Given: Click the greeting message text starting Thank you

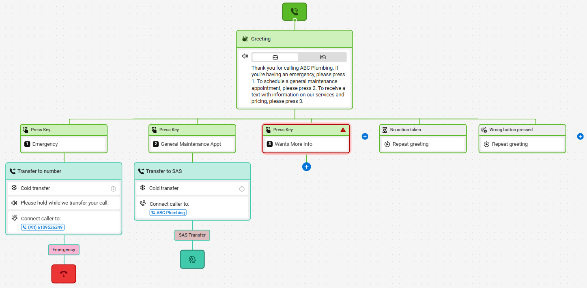Looking at the screenshot, I should tap(299, 85).
